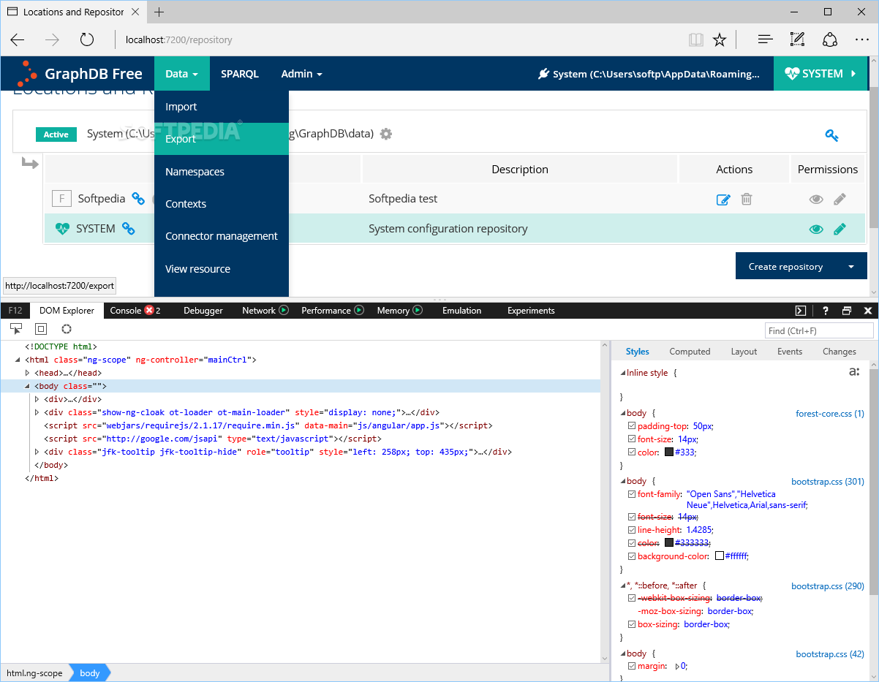Uncheck line-height 1.4285 property
The height and width of the screenshot is (682, 879).
[x=632, y=530]
